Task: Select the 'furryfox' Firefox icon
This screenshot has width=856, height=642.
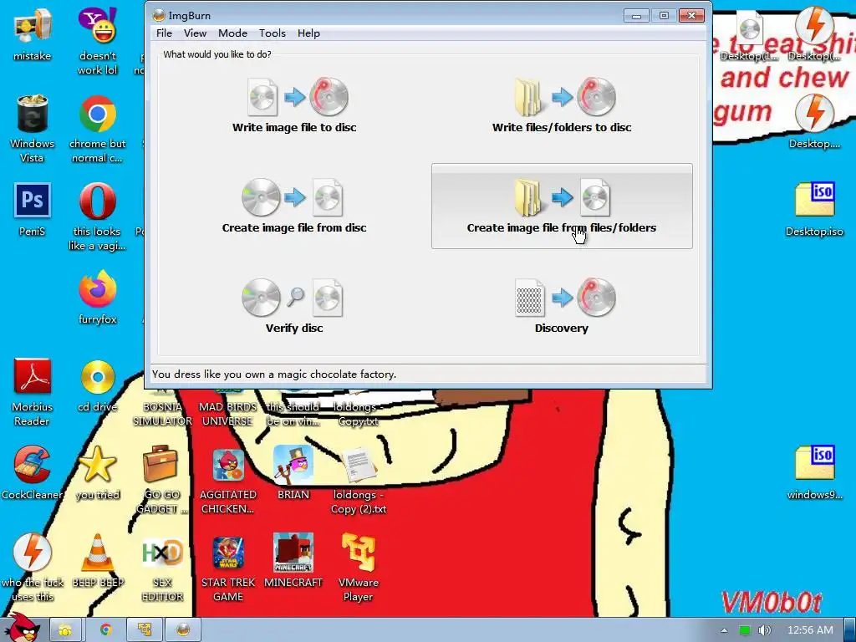Action: (97, 298)
